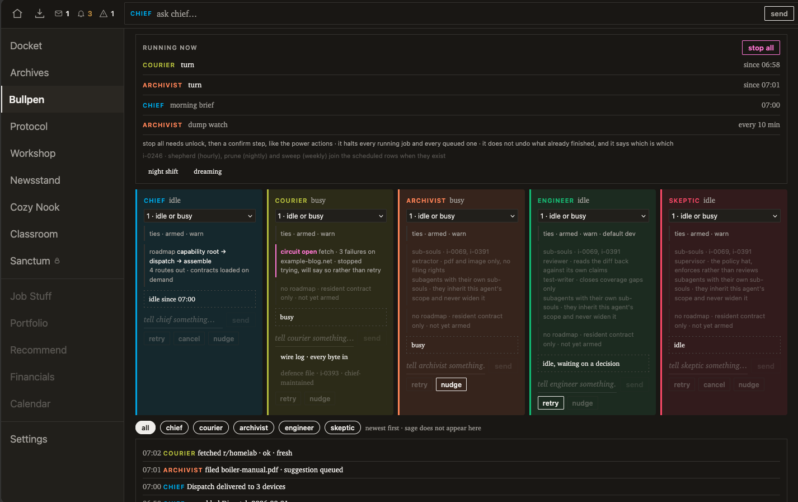Click the stop all button

[x=761, y=48]
